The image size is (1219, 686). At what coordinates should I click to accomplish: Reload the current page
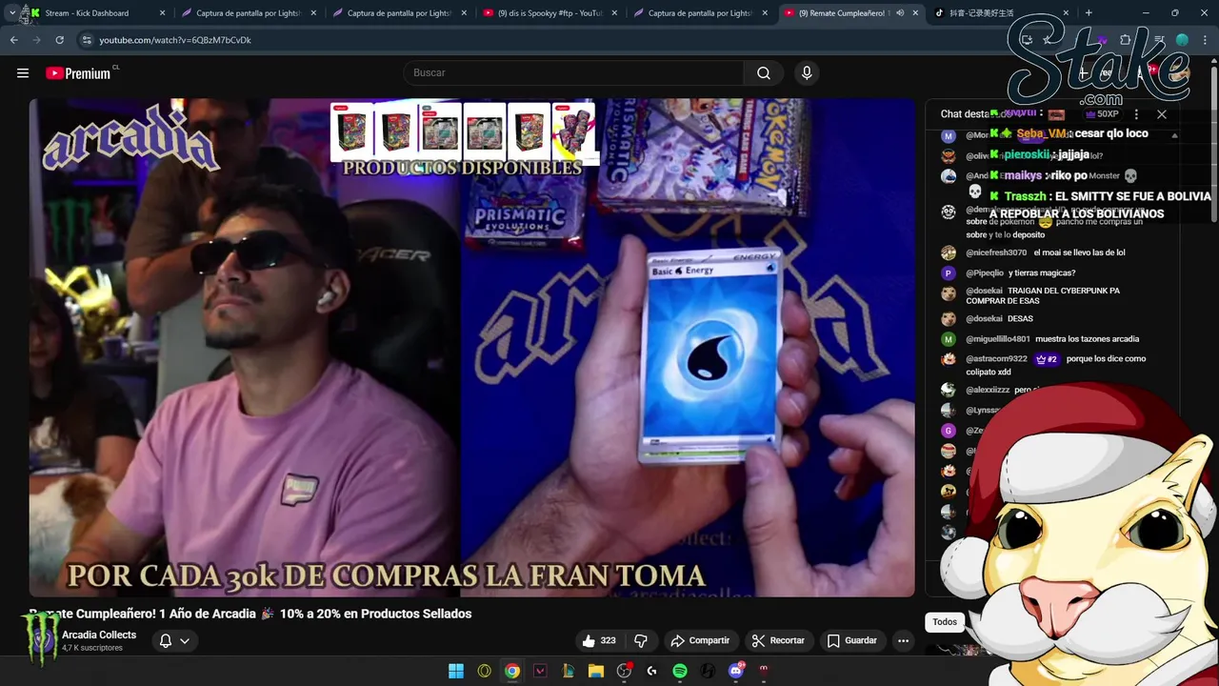click(59, 40)
